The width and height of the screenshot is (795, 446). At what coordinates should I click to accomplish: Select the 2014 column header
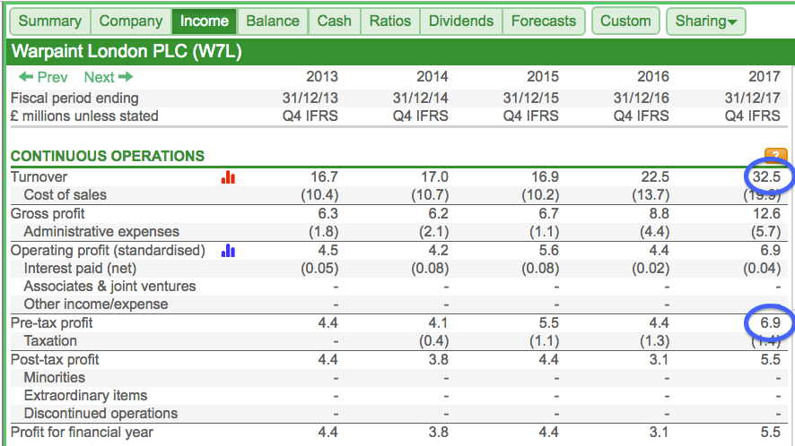tap(432, 76)
